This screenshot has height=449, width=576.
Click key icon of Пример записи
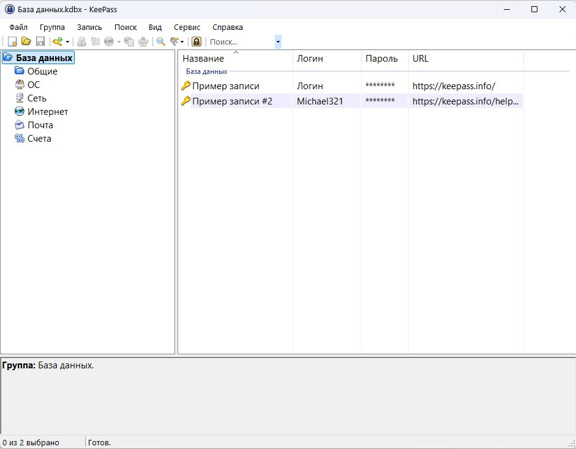point(186,86)
